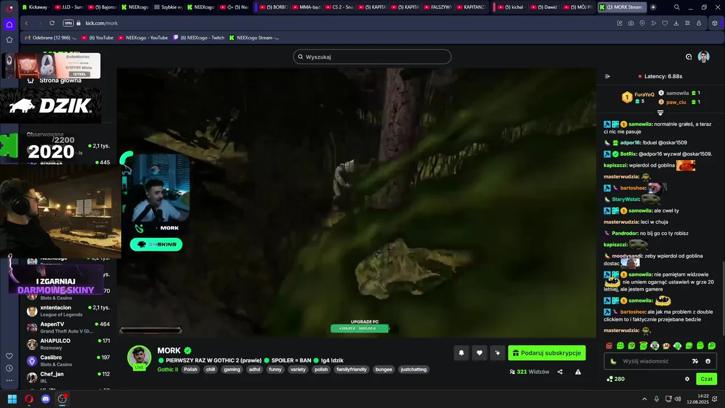Add page to bookmarks with heart
Image resolution: width=725 pixels, height=408 pixels.
coord(665,23)
